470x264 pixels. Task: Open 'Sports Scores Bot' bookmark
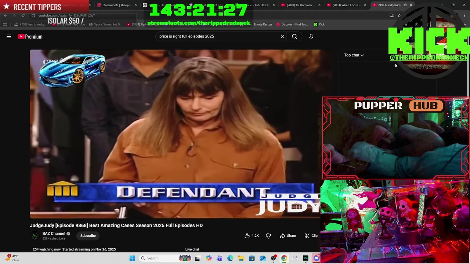coord(105,25)
